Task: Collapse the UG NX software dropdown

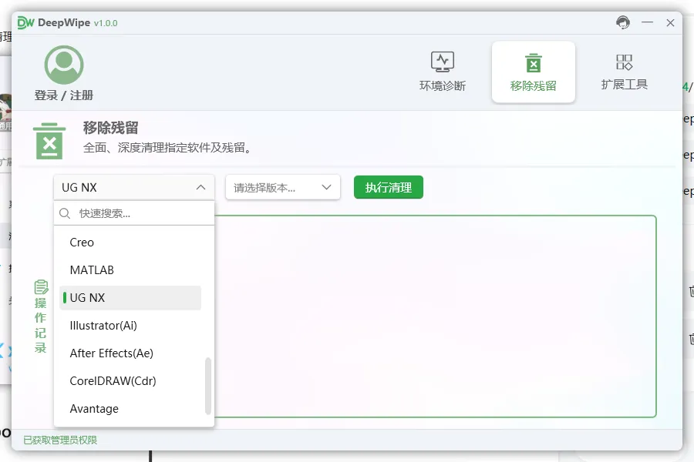Action: [134, 187]
